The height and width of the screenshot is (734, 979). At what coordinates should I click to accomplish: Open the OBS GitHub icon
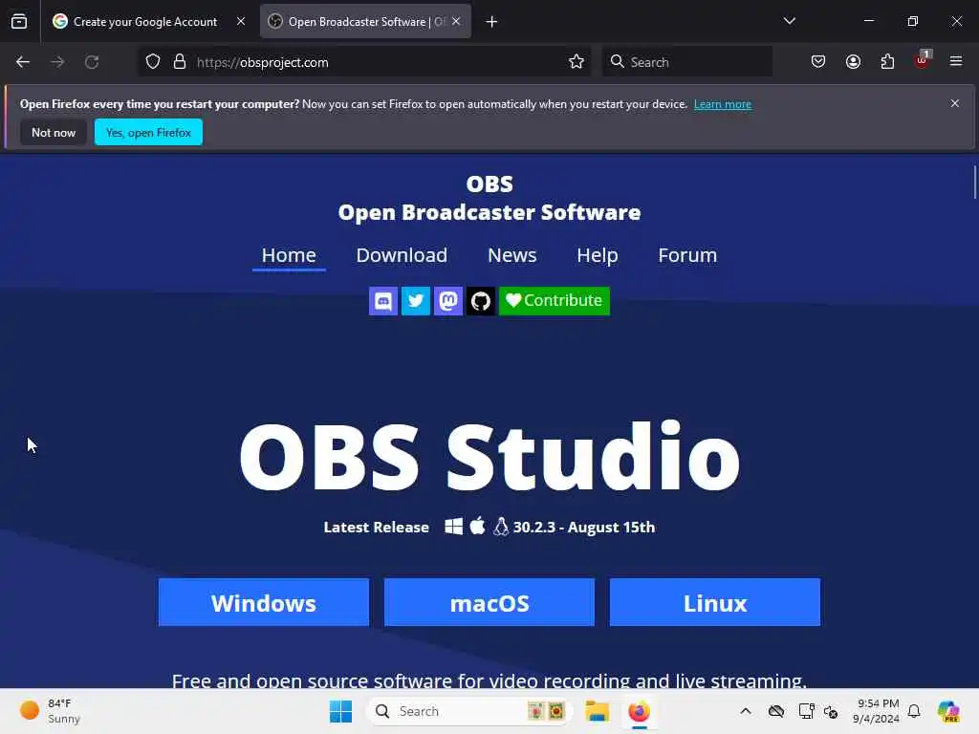pyautogui.click(x=481, y=301)
